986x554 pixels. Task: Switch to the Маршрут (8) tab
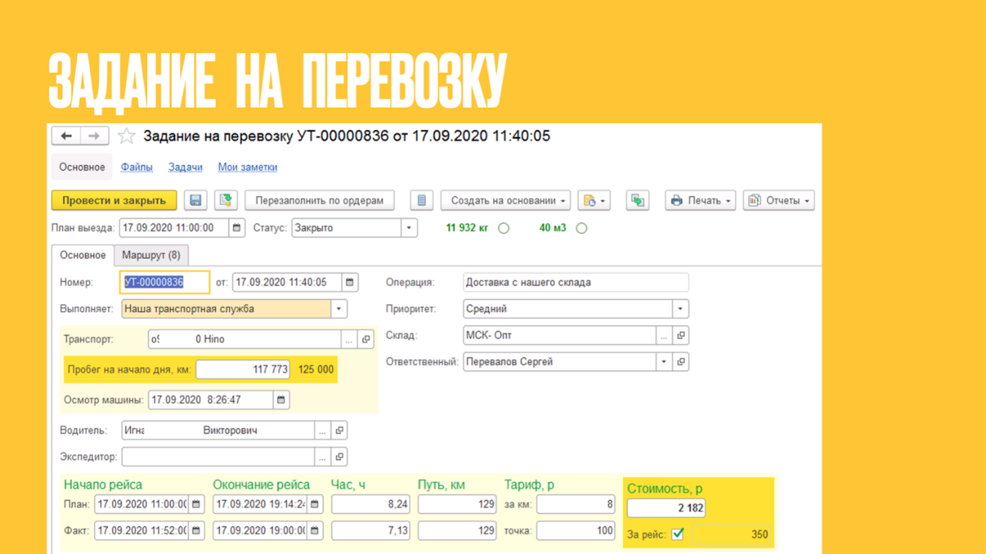151,255
